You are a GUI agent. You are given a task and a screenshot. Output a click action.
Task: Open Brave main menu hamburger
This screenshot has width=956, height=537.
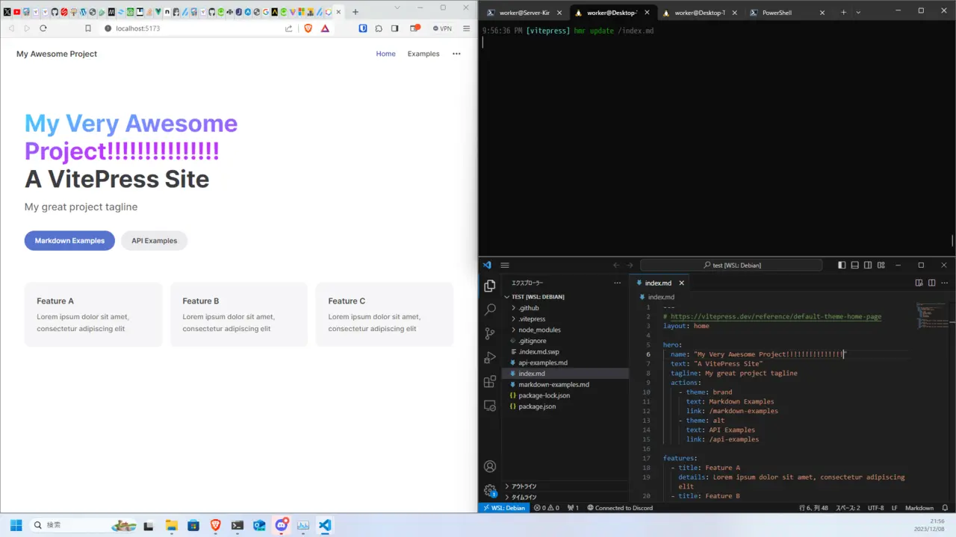tap(467, 28)
